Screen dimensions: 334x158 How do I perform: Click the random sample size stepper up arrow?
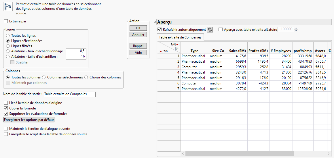(x=296, y=28)
